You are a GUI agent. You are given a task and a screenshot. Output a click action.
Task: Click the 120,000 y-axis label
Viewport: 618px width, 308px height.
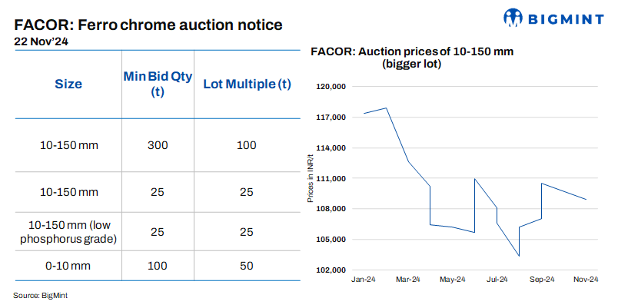point(333,87)
